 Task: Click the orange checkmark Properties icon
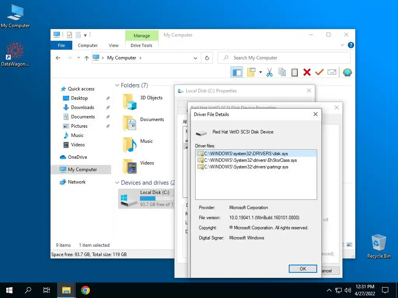coord(319,73)
